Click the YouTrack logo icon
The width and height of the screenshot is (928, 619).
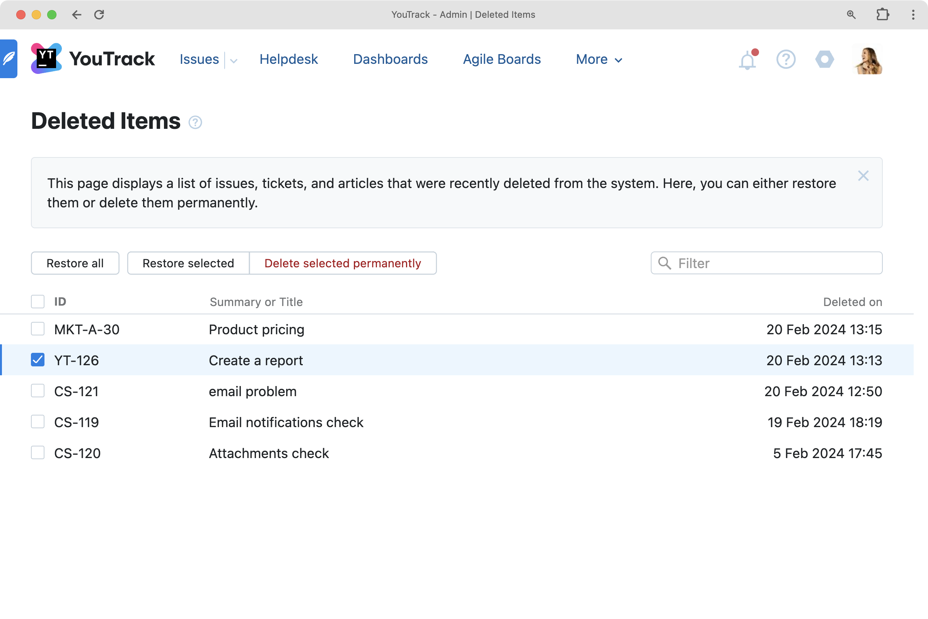click(x=46, y=58)
